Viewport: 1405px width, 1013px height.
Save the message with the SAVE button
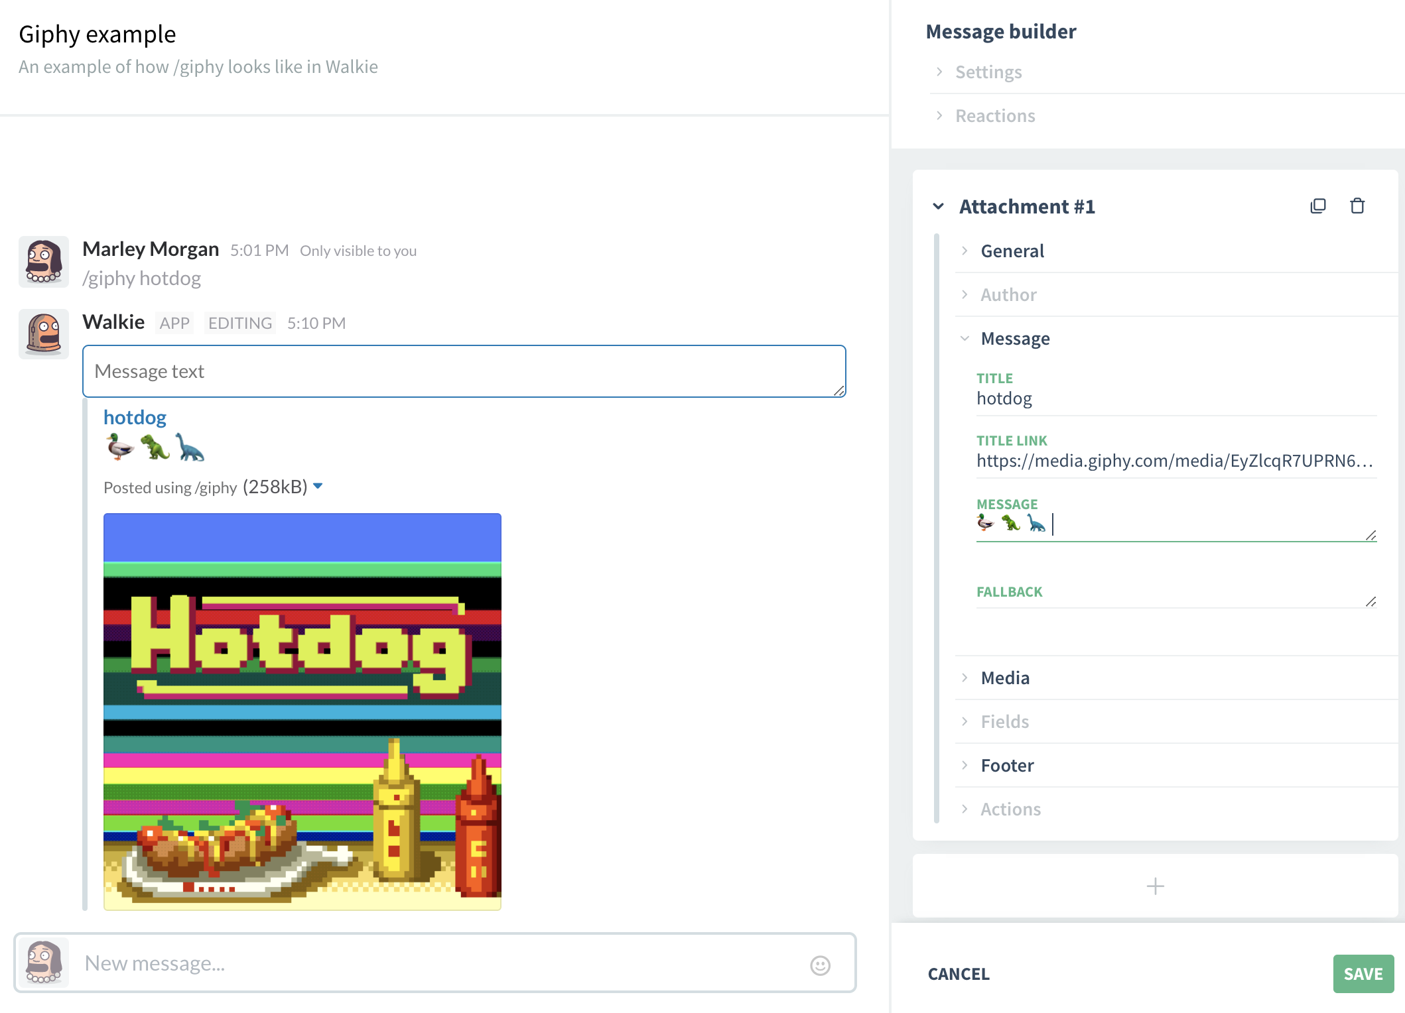(x=1363, y=974)
